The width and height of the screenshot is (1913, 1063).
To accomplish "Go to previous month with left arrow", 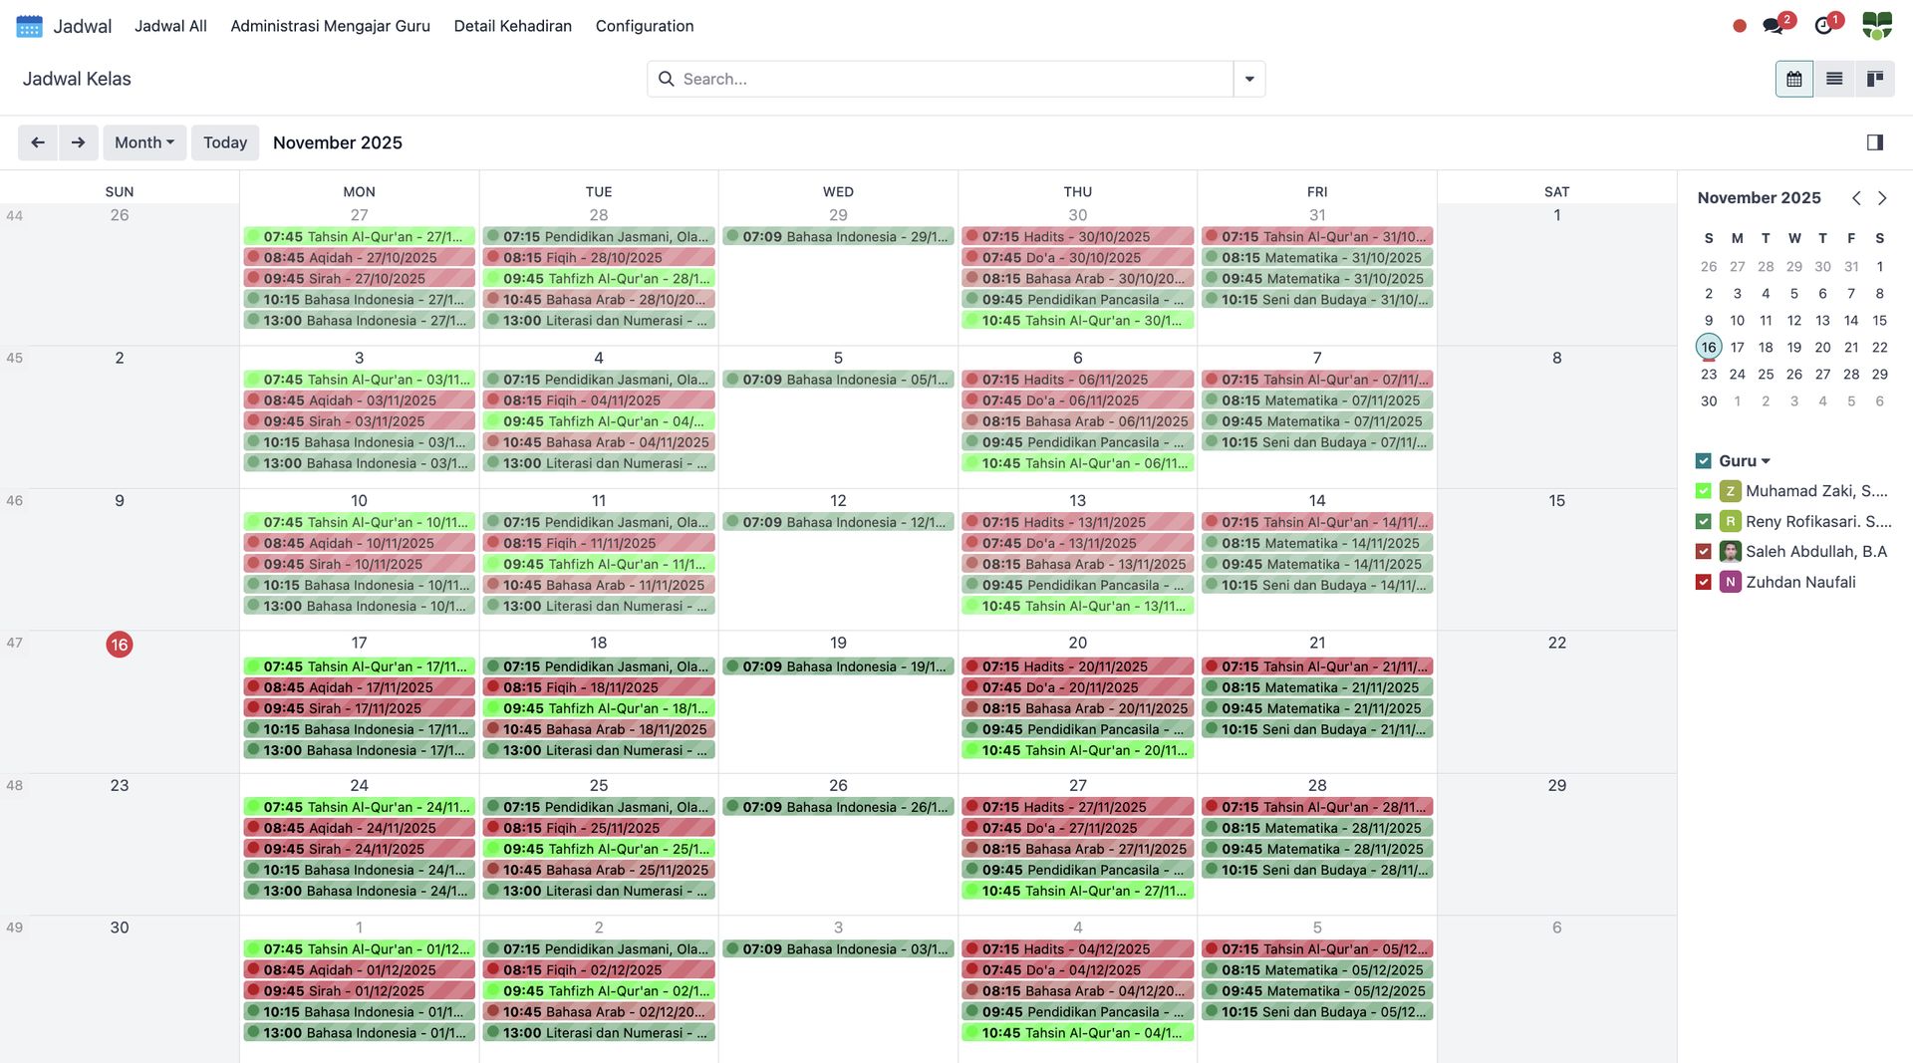I will click(38, 142).
